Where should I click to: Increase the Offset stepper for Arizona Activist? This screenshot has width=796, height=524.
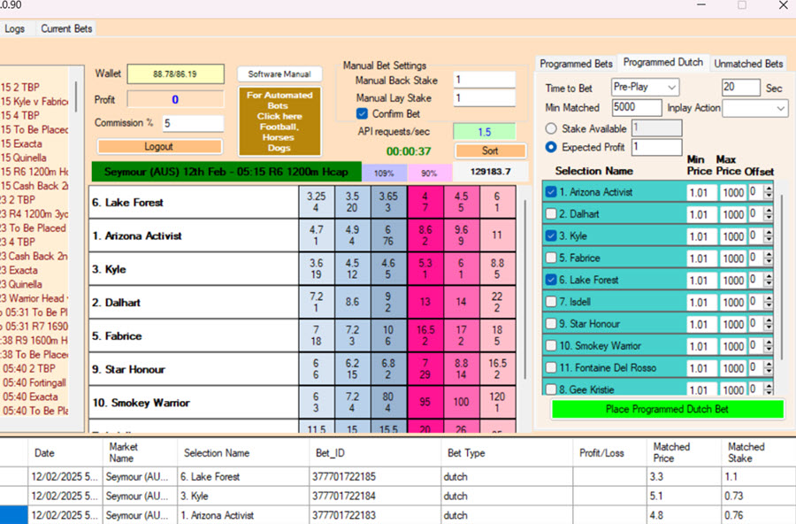coord(768,188)
